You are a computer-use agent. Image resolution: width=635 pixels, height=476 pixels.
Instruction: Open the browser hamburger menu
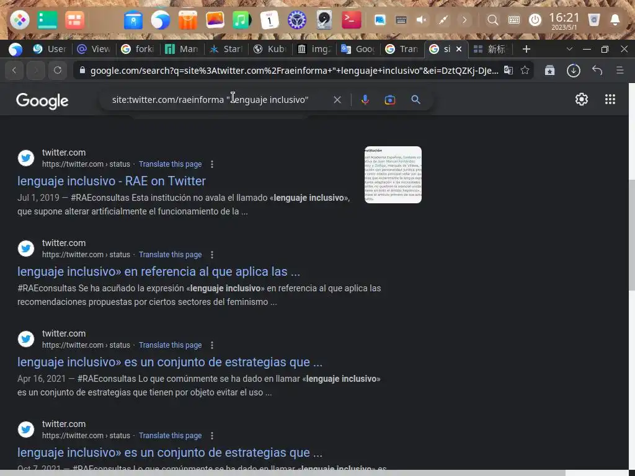point(619,71)
